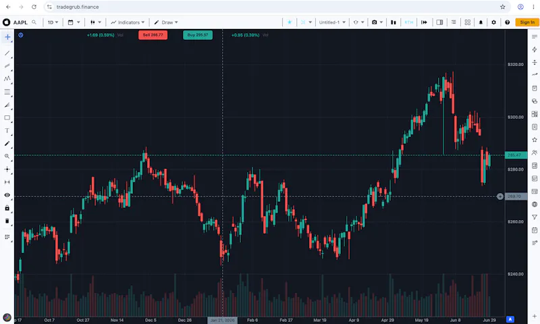The image size is (540, 324).
Task: Click the pause bars replay icon
Action: pyautogui.click(x=394, y=22)
